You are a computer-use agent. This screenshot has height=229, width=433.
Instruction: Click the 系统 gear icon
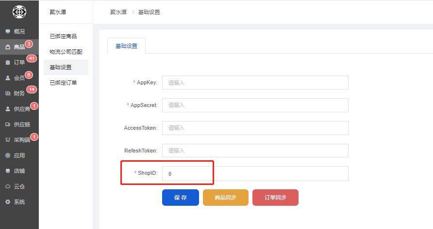[8, 202]
